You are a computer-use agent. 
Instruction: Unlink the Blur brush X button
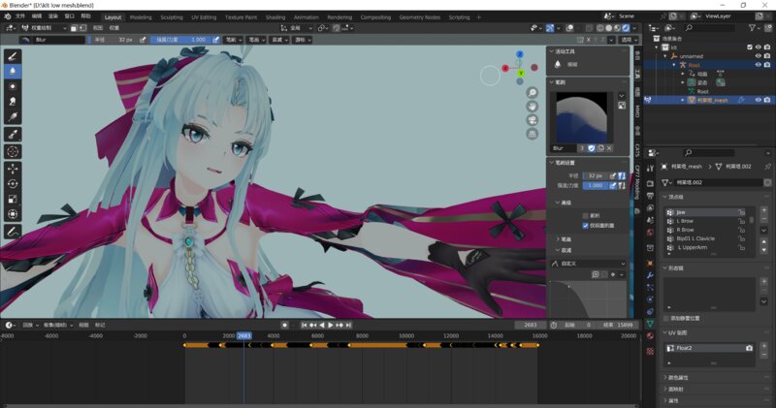(x=609, y=148)
